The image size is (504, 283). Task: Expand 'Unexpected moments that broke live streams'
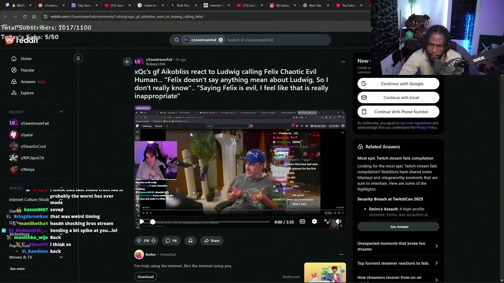(x=398, y=246)
